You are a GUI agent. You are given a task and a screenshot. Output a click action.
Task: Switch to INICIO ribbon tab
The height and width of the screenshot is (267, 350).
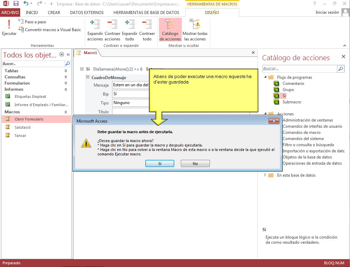point(32,13)
